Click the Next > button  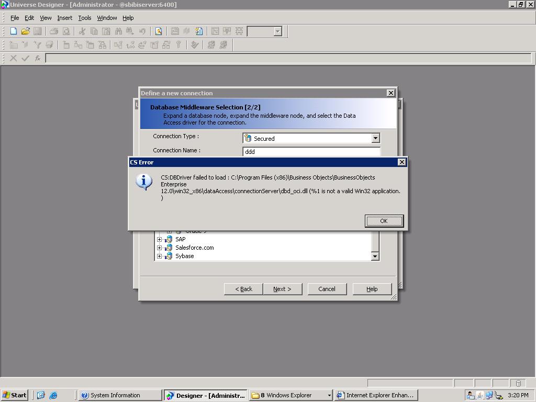[282, 289]
